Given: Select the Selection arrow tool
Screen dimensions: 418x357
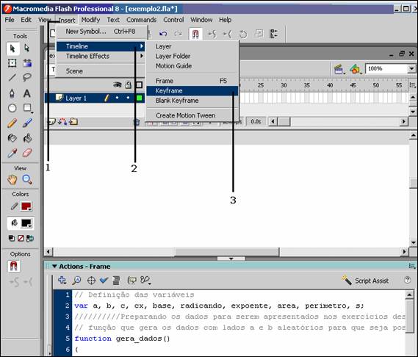Looking at the screenshot, I should (12, 48).
